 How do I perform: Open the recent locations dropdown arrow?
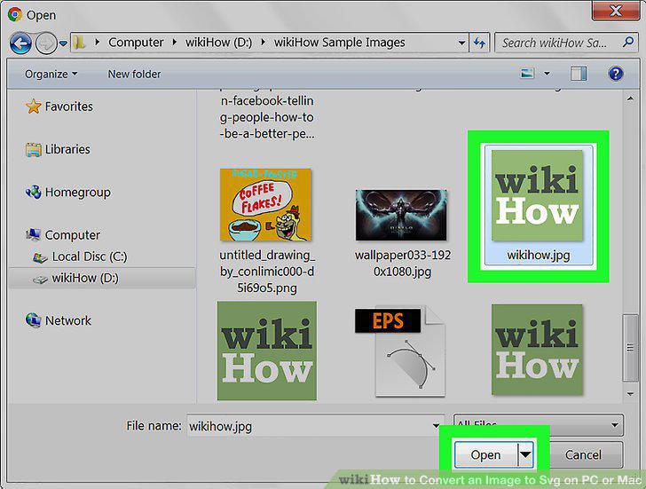[x=63, y=43]
